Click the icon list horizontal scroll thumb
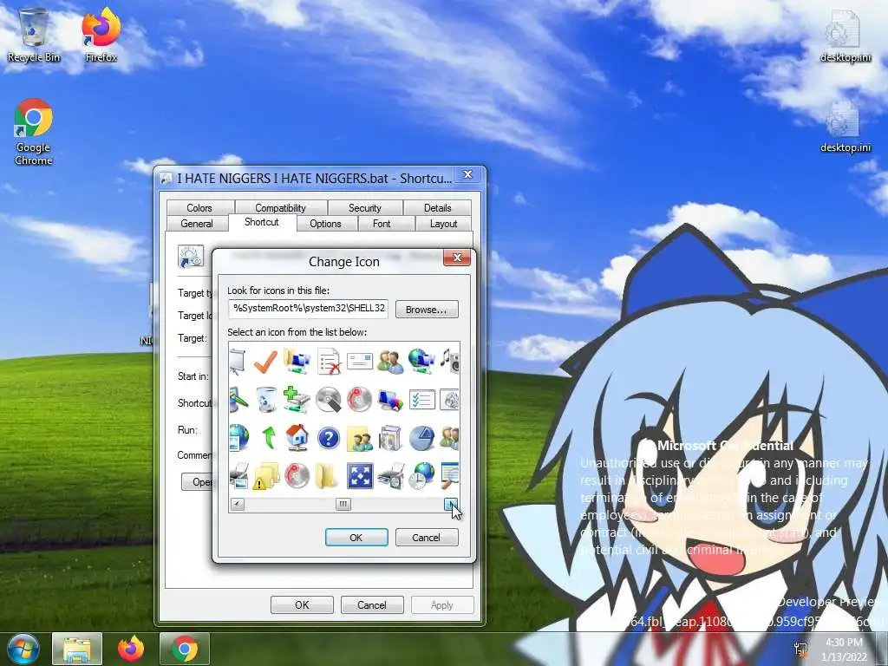Image resolution: width=888 pixels, height=666 pixels. coord(343,504)
